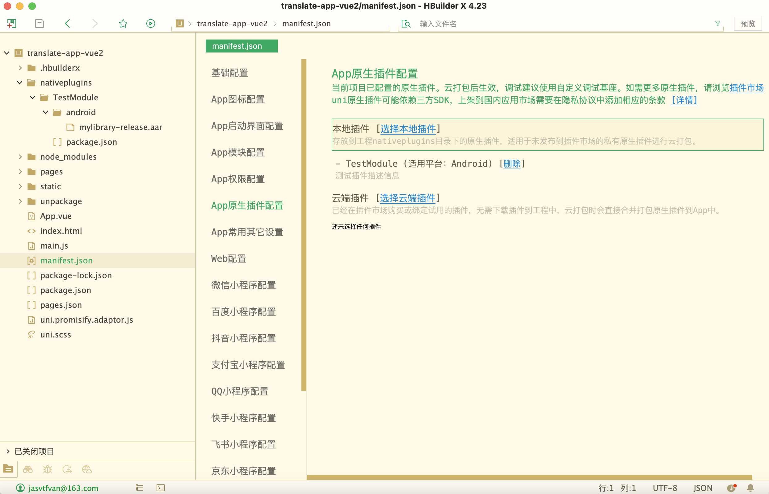Open the binoculars search panel icon
Viewport: 769px width, 494px height.
tap(27, 469)
